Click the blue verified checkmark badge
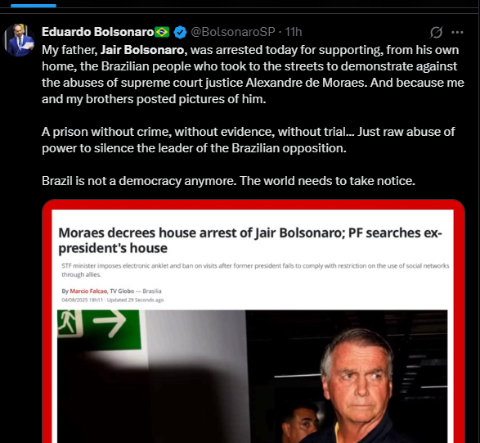Viewport: 480px width, 443px height. [x=180, y=32]
